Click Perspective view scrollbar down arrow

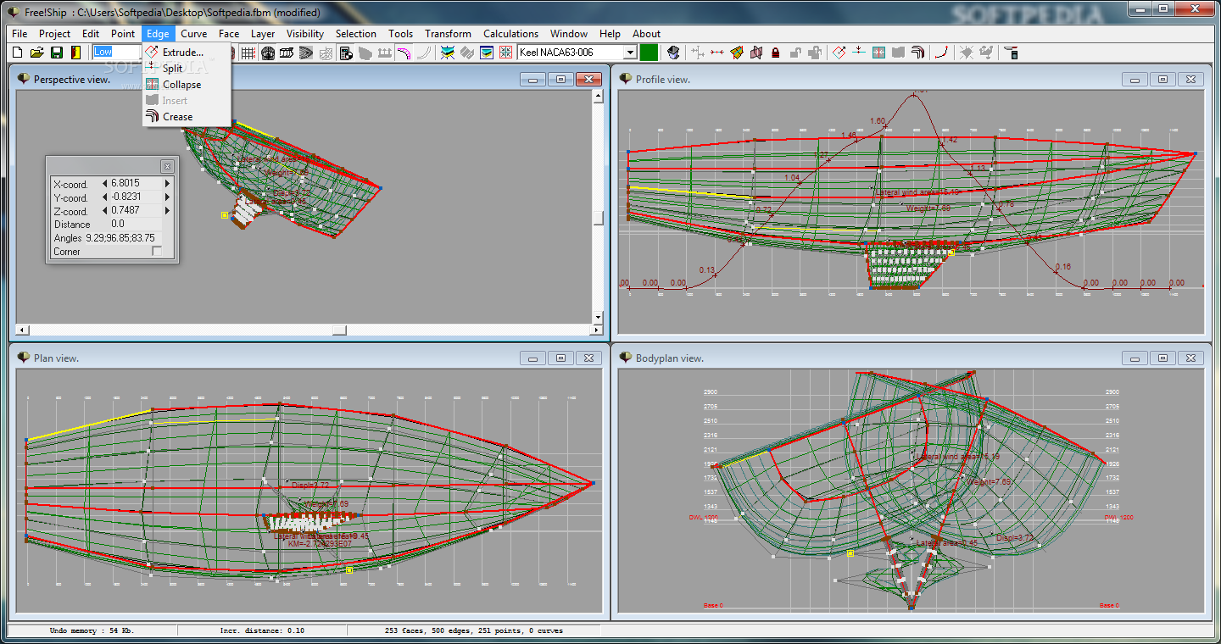pyautogui.click(x=598, y=317)
